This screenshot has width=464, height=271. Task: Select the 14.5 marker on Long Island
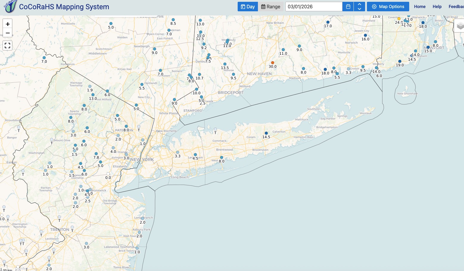(x=266, y=133)
